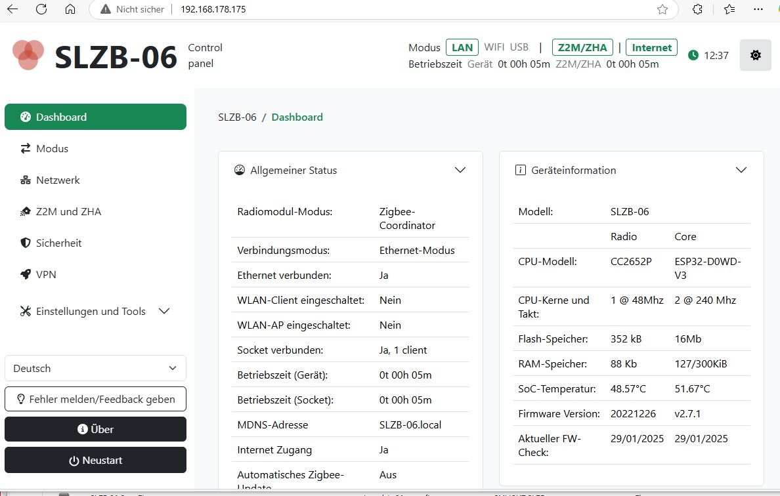Image resolution: width=780 pixels, height=496 pixels.
Task: Reload the page with the refresh icon
Action: pyautogui.click(x=41, y=9)
